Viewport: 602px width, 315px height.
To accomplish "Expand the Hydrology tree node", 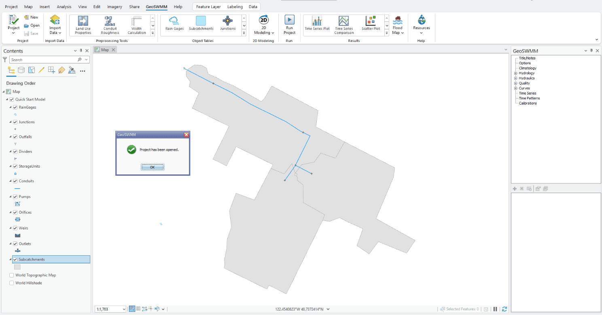I will (x=515, y=73).
